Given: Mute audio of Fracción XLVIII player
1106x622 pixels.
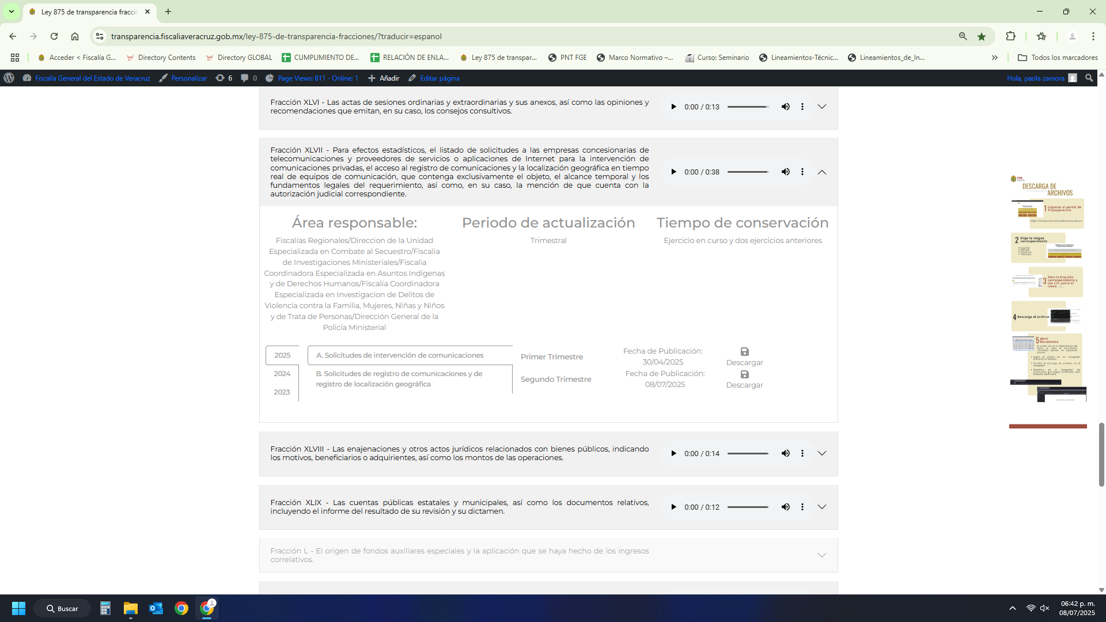Looking at the screenshot, I should [785, 453].
